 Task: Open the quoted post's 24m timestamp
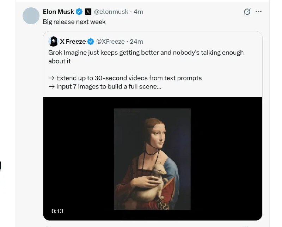coord(136,42)
